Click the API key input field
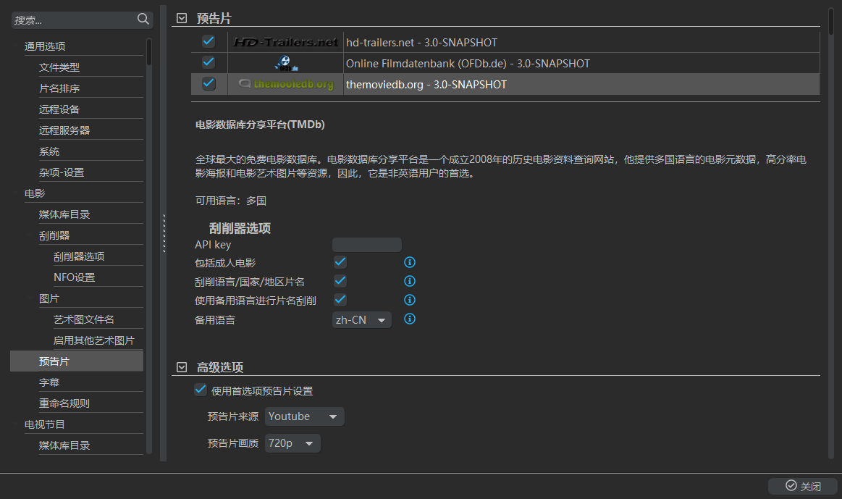Viewport: 842px width, 499px height. pyautogui.click(x=366, y=245)
